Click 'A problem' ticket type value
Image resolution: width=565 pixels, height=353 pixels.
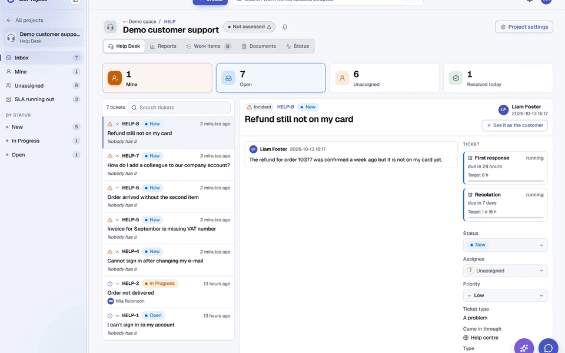pyautogui.click(x=476, y=318)
